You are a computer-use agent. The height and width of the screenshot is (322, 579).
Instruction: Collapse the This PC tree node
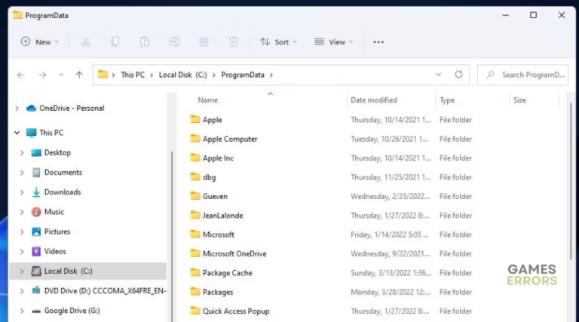coord(17,133)
